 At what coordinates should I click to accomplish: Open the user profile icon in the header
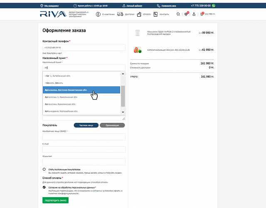195,14
